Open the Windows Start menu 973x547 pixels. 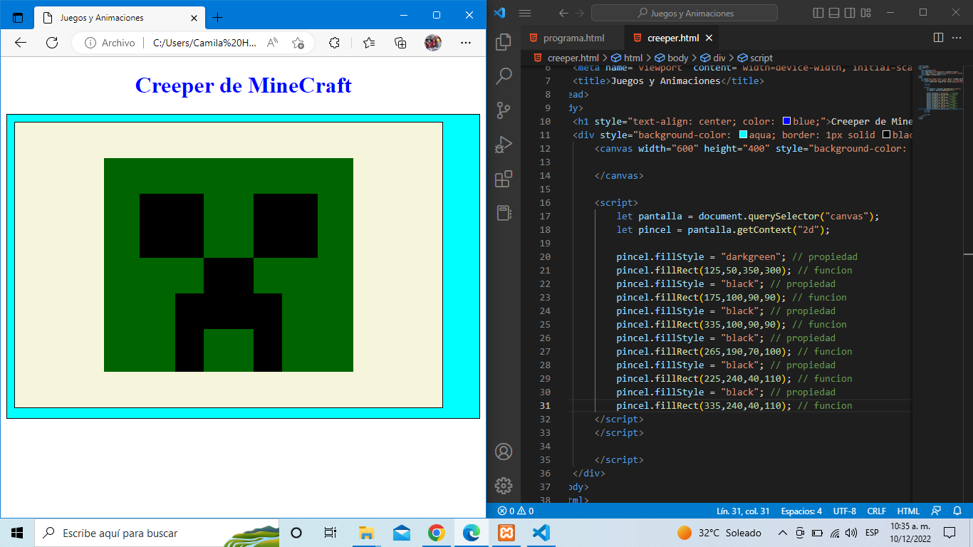17,533
